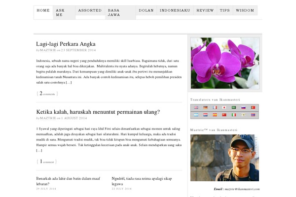Pick the Vatican flag translator
Viewport: 296px width, 197px height.
point(243,115)
